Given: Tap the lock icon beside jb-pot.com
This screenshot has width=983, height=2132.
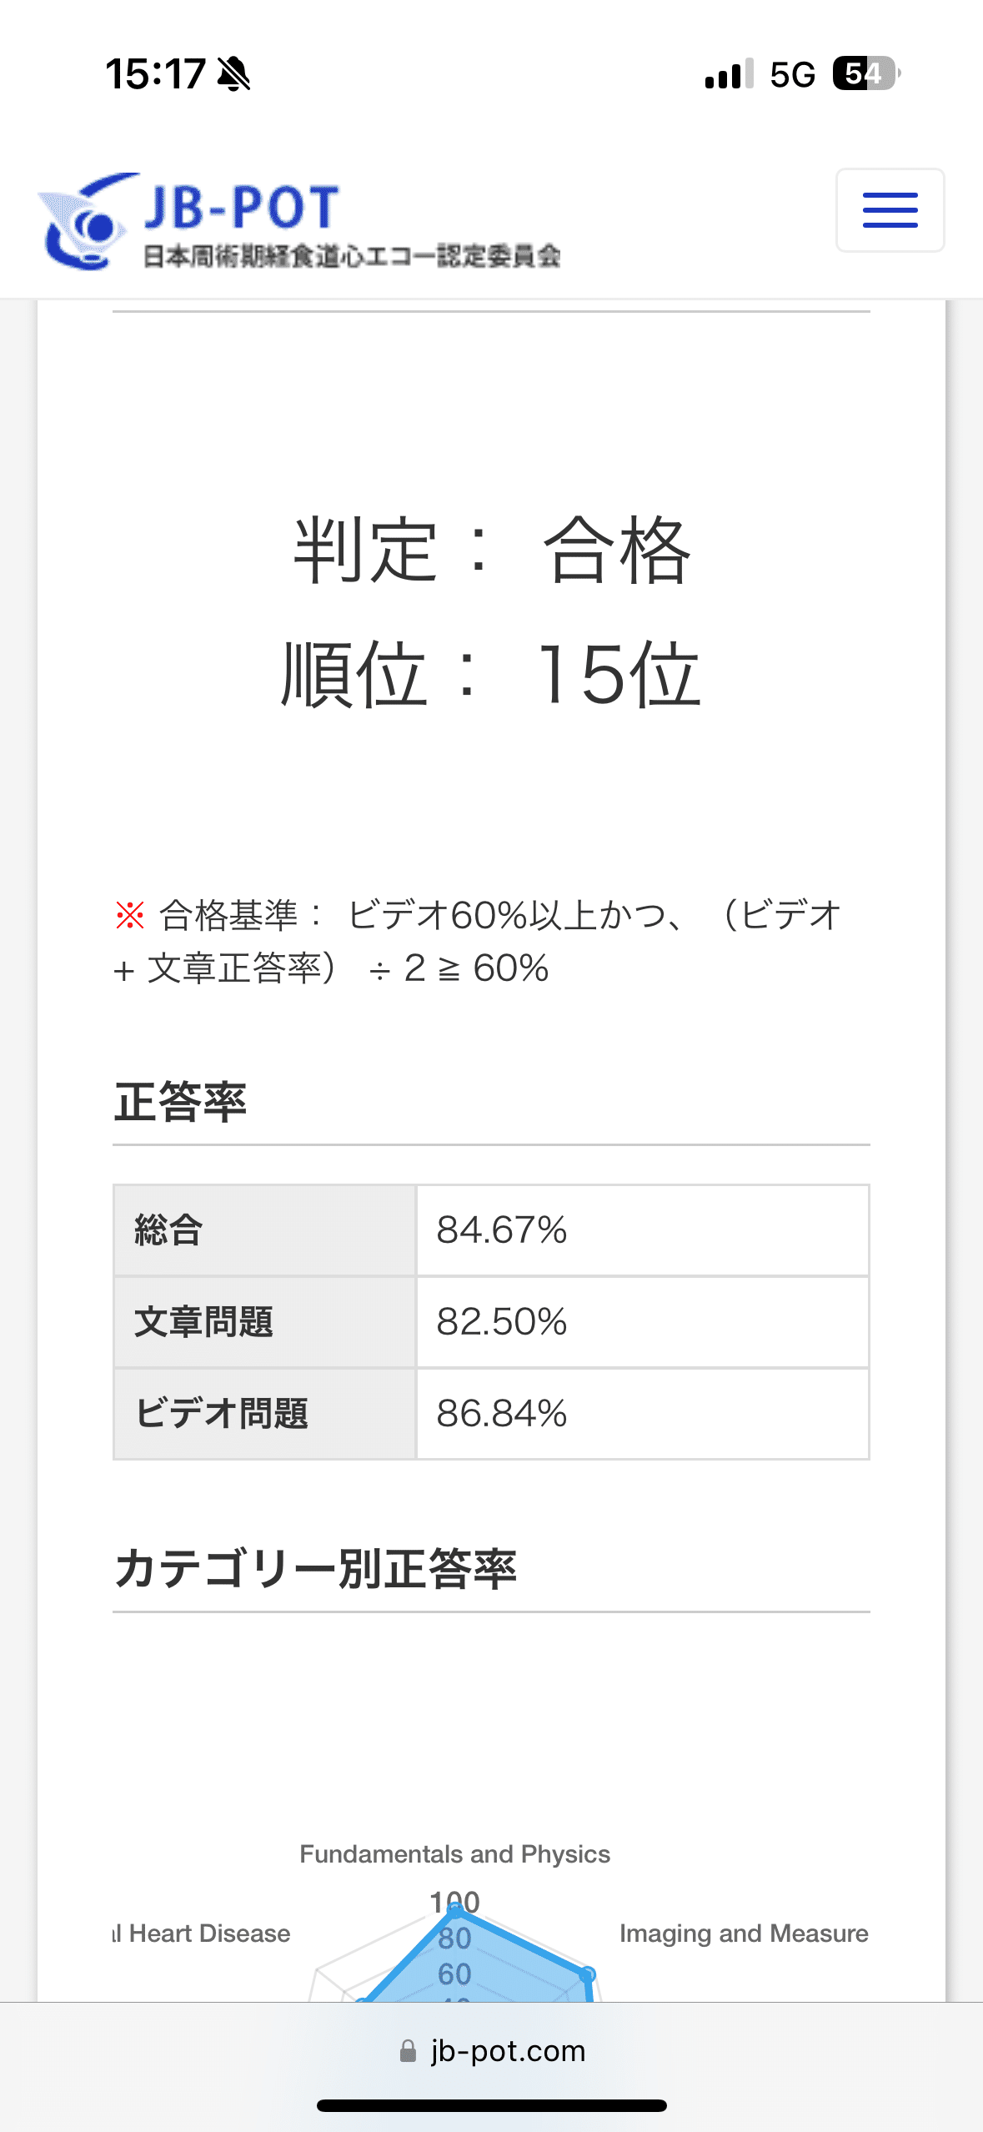Looking at the screenshot, I should point(408,2050).
